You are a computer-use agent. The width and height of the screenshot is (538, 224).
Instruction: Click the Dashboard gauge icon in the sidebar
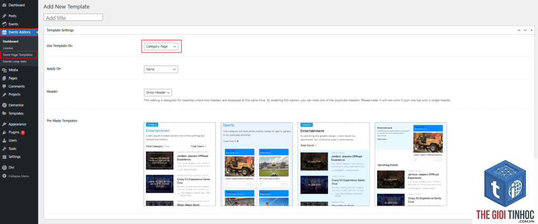pos(4,5)
